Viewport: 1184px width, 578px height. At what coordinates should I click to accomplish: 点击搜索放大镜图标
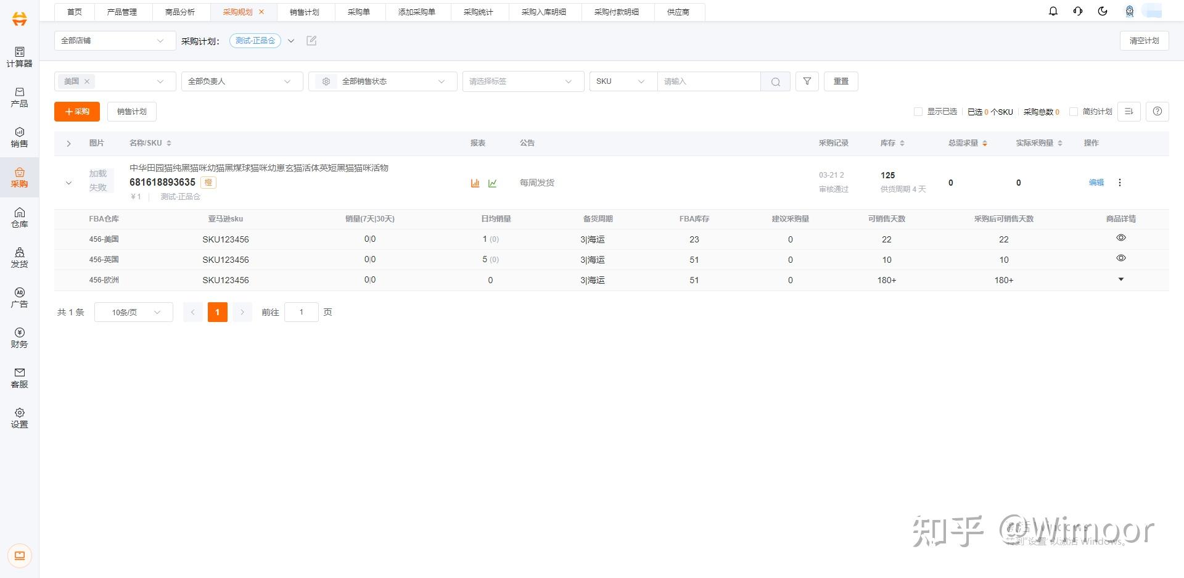[775, 81]
